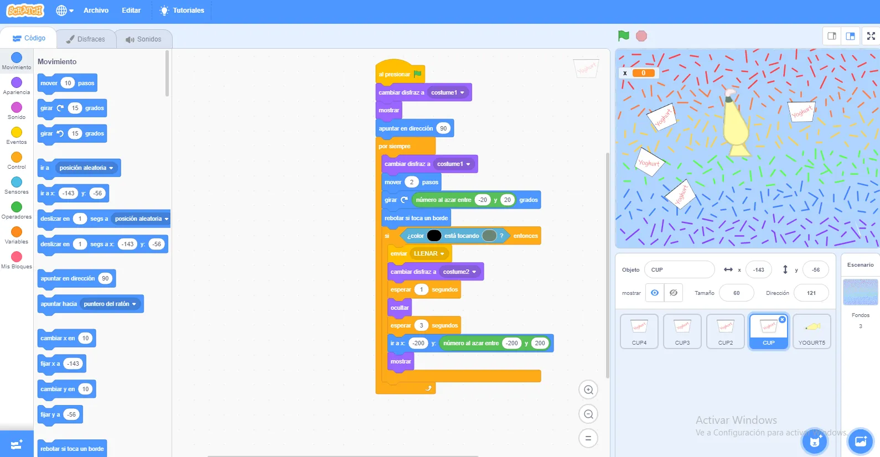Select the Operadores block category
The height and width of the screenshot is (457, 880).
click(17, 210)
